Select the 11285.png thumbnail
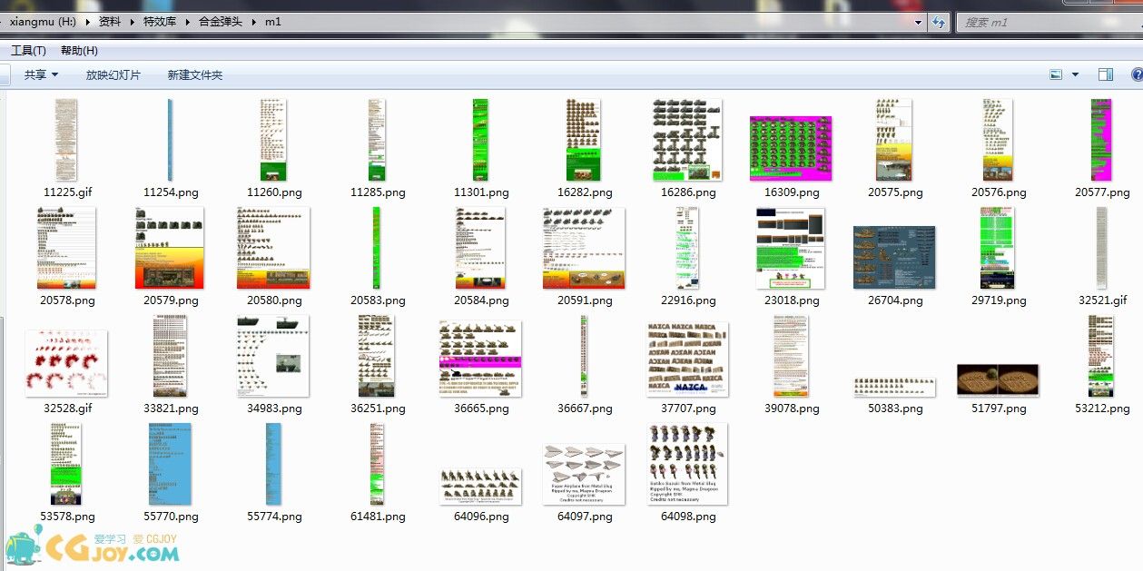The height and width of the screenshot is (571, 1143). tap(378, 140)
